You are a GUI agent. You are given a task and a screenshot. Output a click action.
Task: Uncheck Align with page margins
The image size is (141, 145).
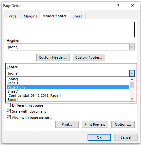click(x=9, y=117)
